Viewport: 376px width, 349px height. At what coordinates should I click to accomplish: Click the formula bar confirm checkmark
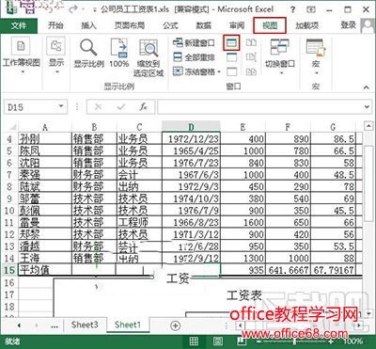[121, 107]
